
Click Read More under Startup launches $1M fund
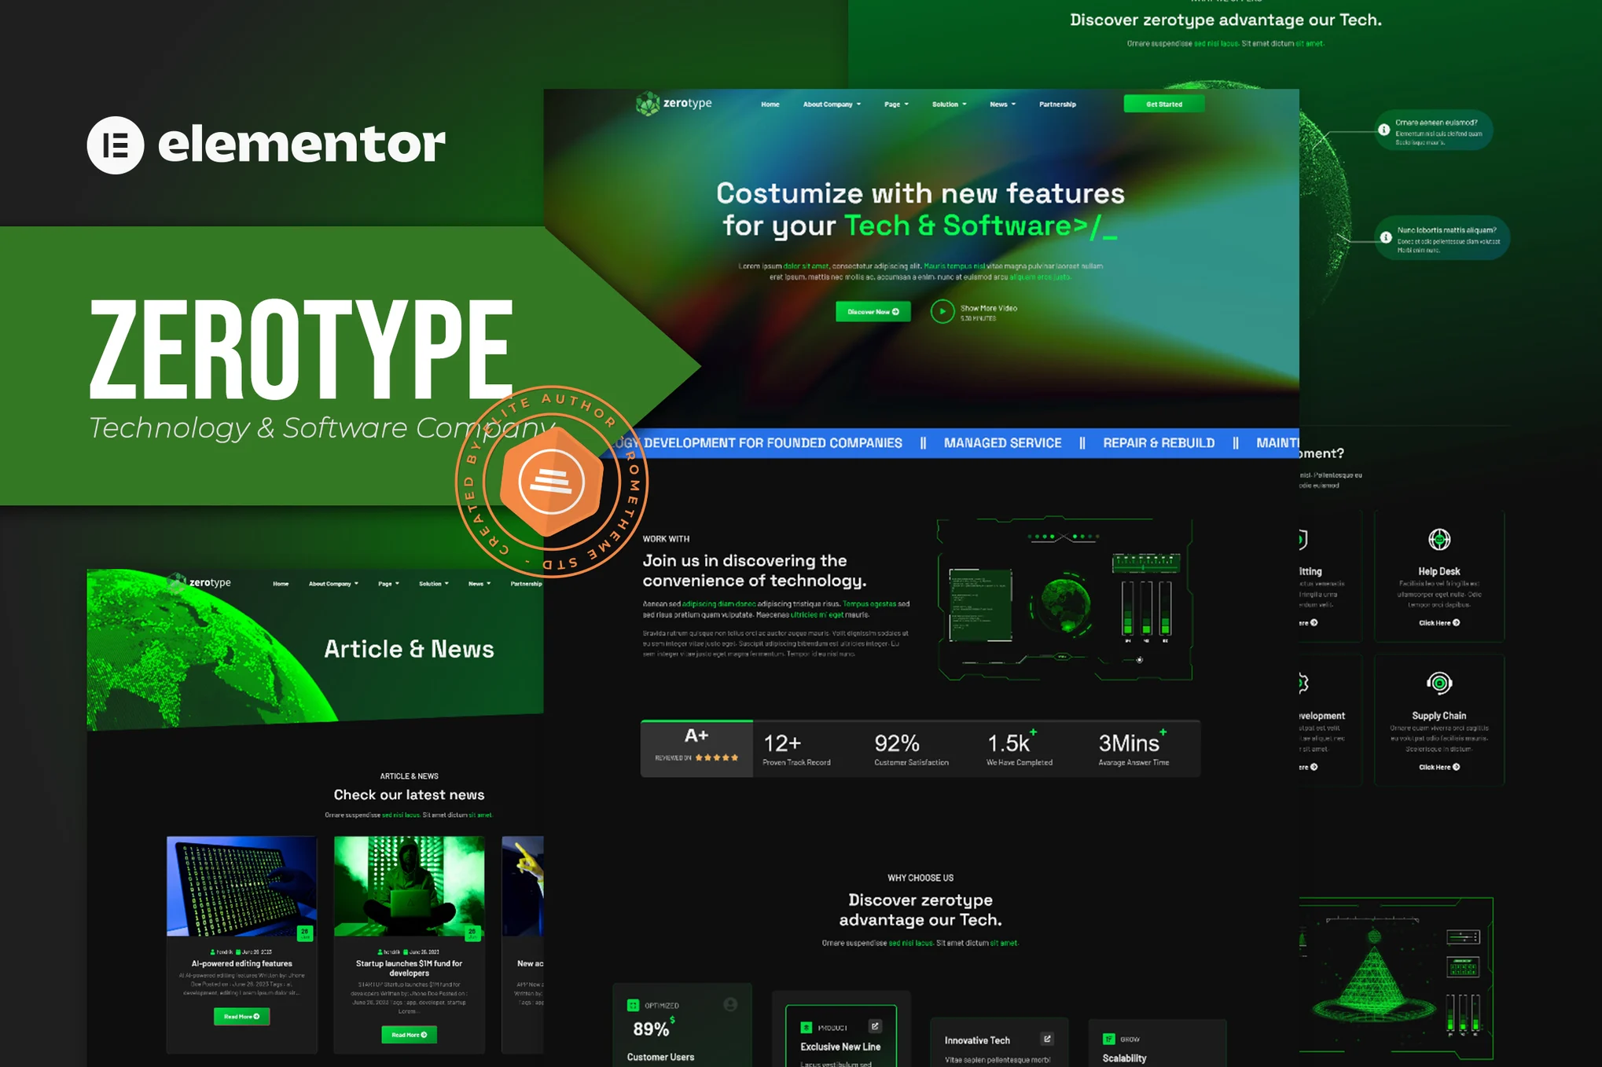point(409,1035)
